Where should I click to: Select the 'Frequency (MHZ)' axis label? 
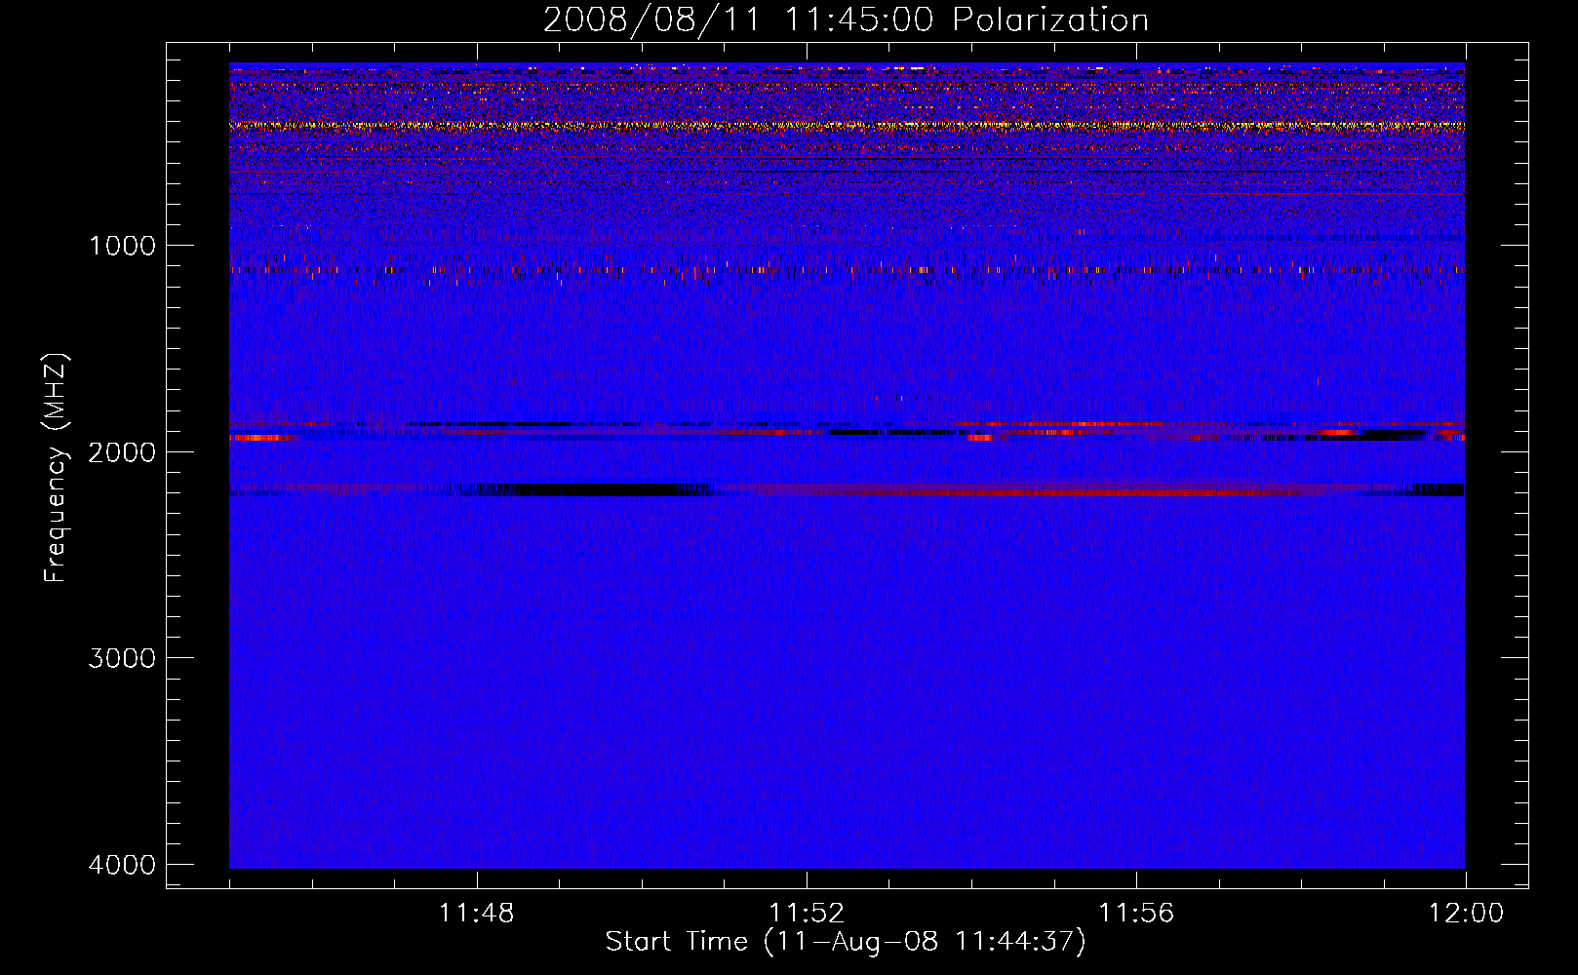[57, 467]
